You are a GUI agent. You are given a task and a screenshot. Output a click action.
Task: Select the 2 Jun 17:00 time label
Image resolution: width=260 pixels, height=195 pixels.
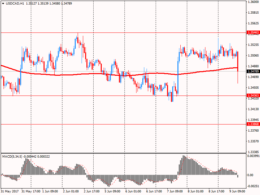coord(92,191)
